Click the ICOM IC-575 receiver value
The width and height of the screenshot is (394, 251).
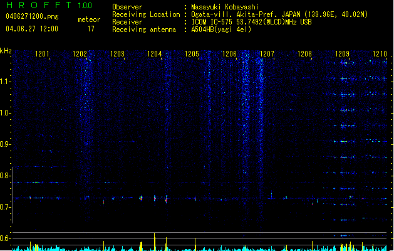pyautogui.click(x=251, y=22)
